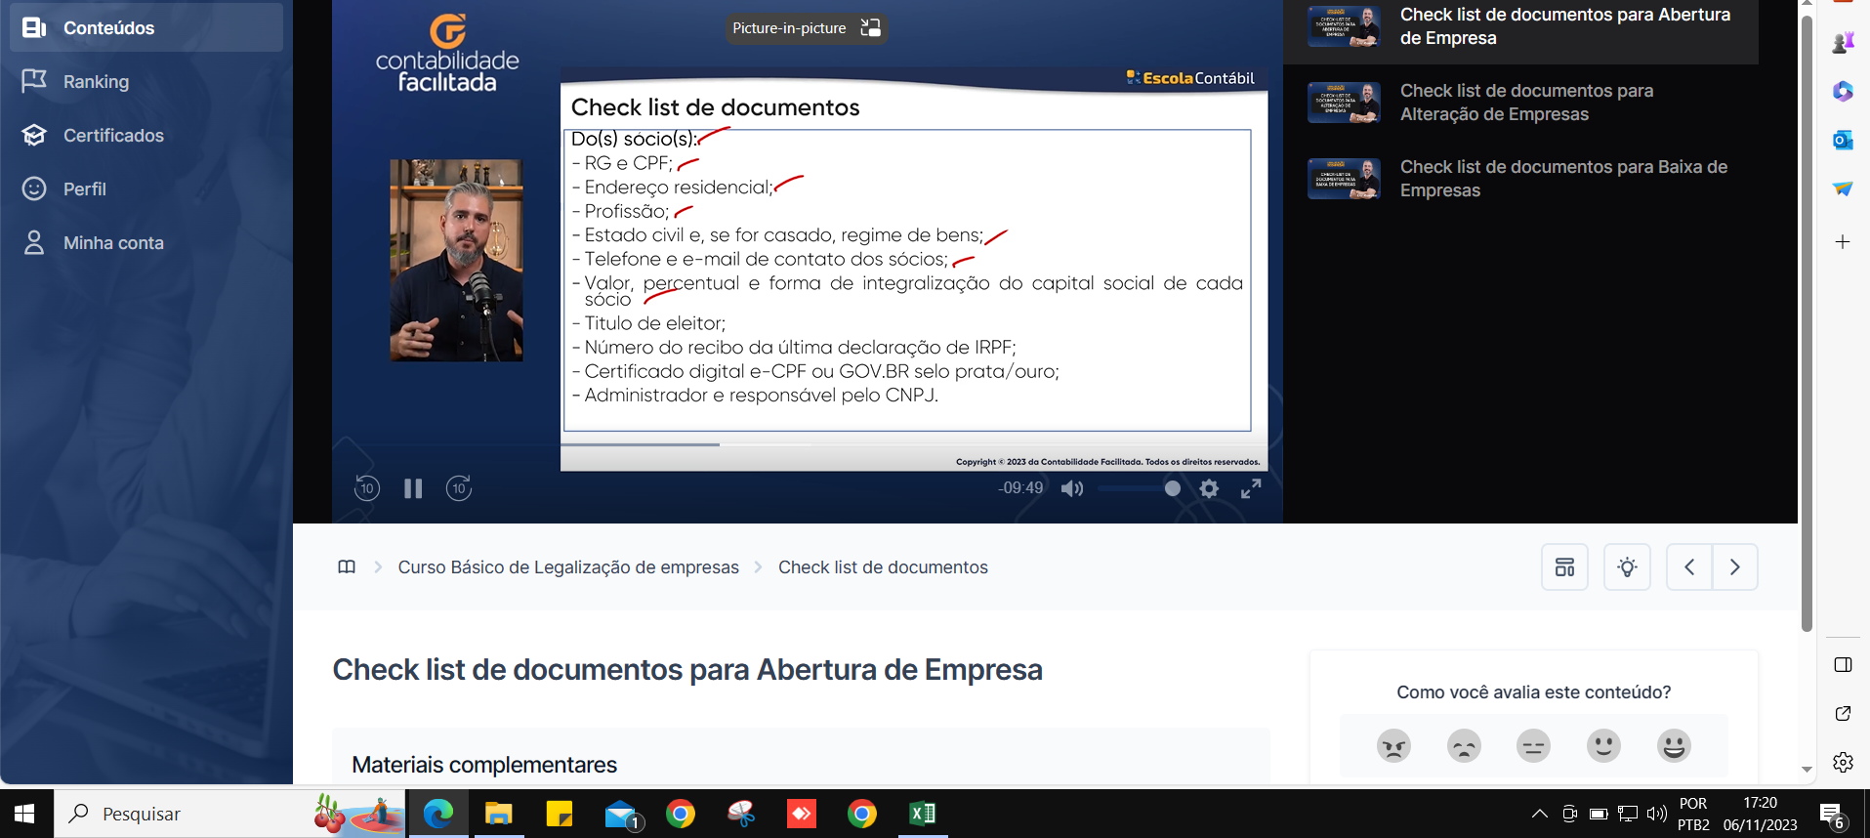The image size is (1870, 838).
Task: Select lesson Check list para Alteração de Empresas
Action: 1526,103
